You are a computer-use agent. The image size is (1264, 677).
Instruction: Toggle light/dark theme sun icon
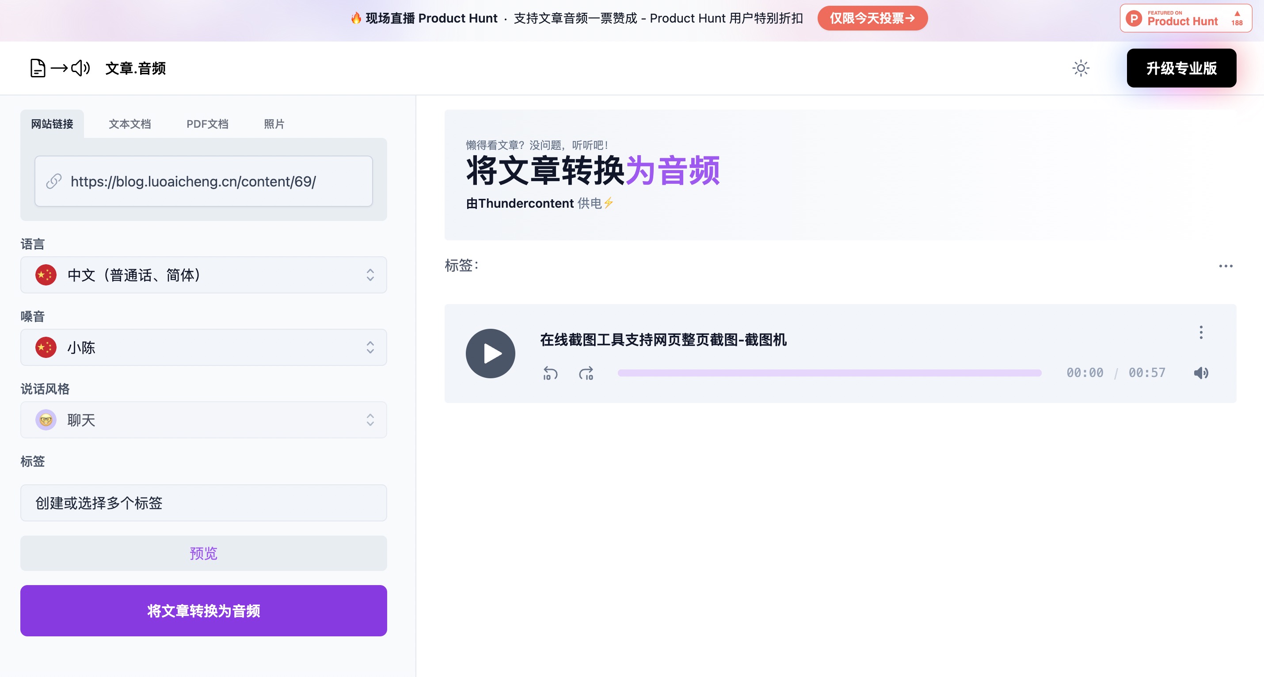tap(1081, 68)
